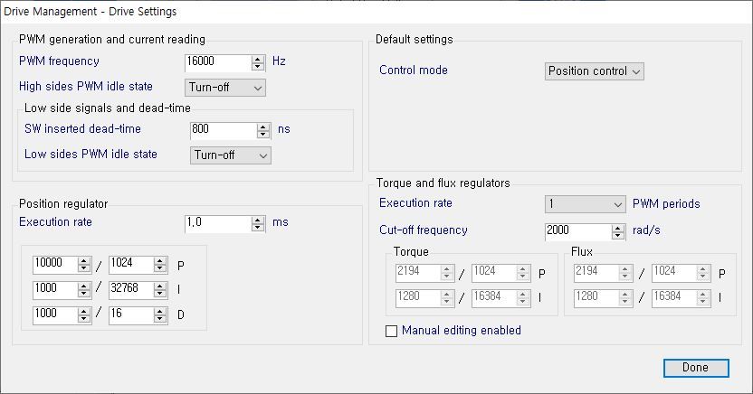The height and width of the screenshot is (394, 753).
Task: Click position P numerator field 10000
Action: (x=55, y=264)
